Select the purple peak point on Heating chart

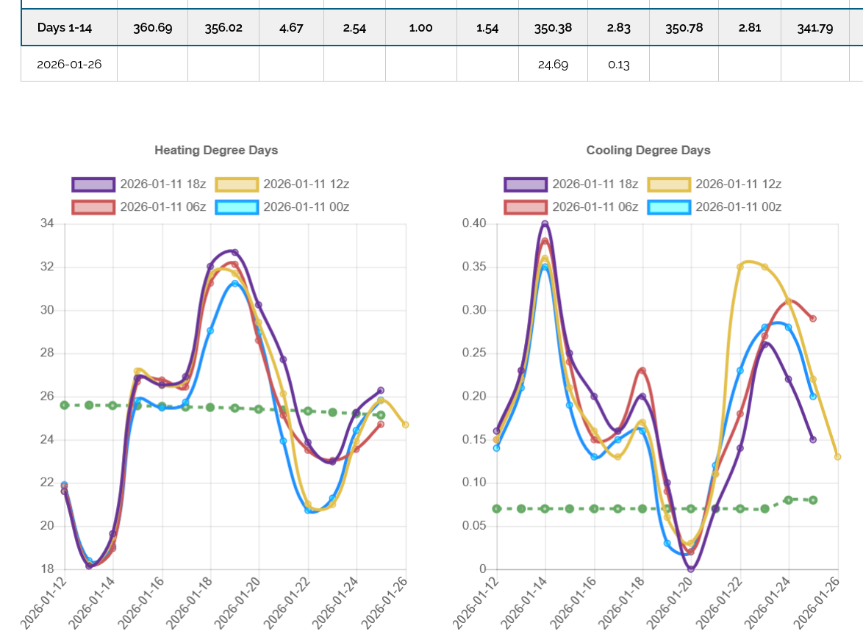point(234,253)
